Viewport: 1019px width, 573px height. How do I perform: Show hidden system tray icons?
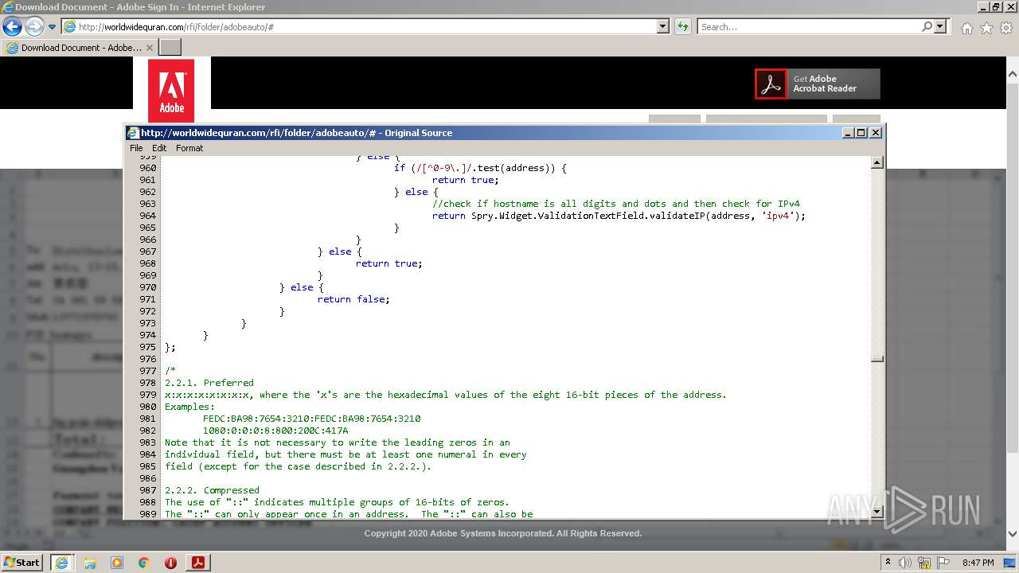pyautogui.click(x=888, y=562)
